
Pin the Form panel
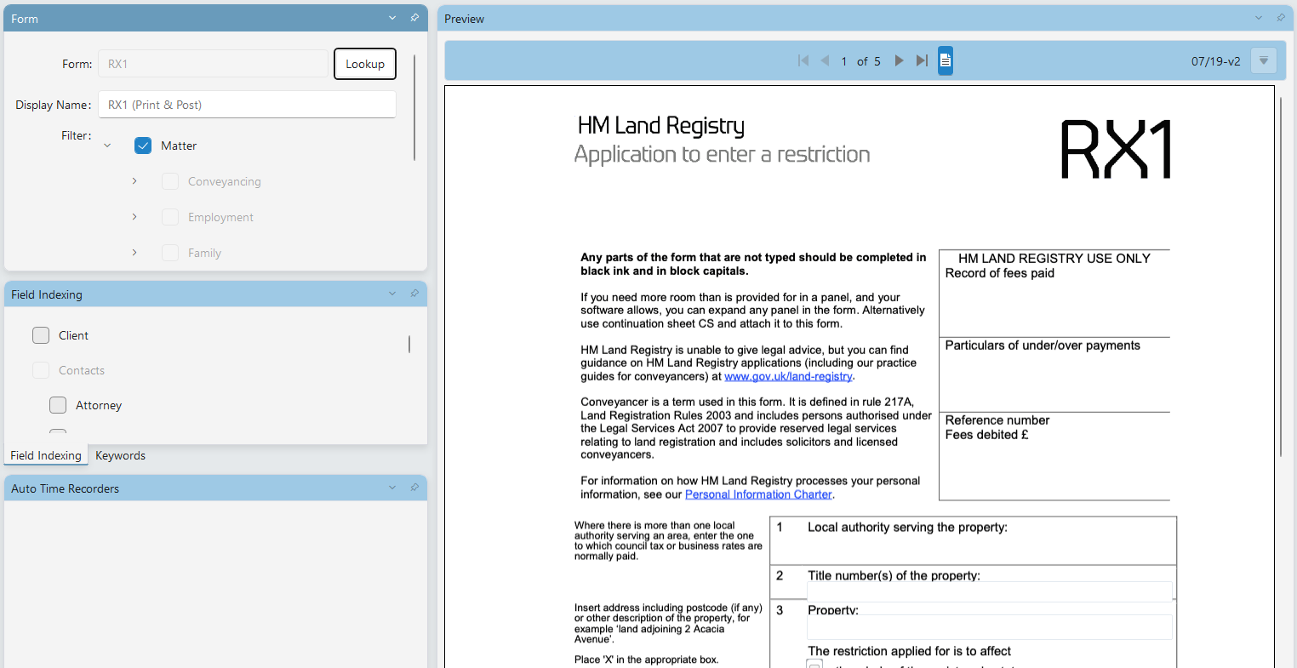(x=414, y=18)
